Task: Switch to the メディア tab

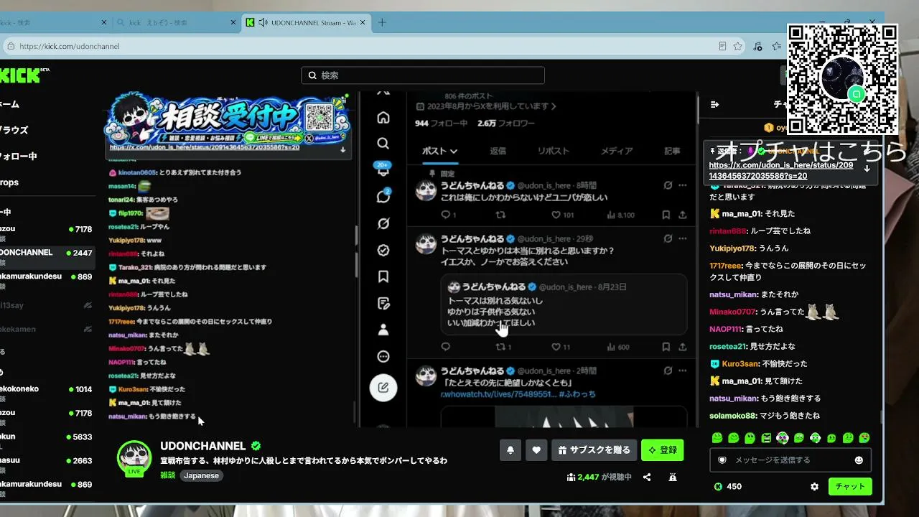Action: tap(617, 151)
